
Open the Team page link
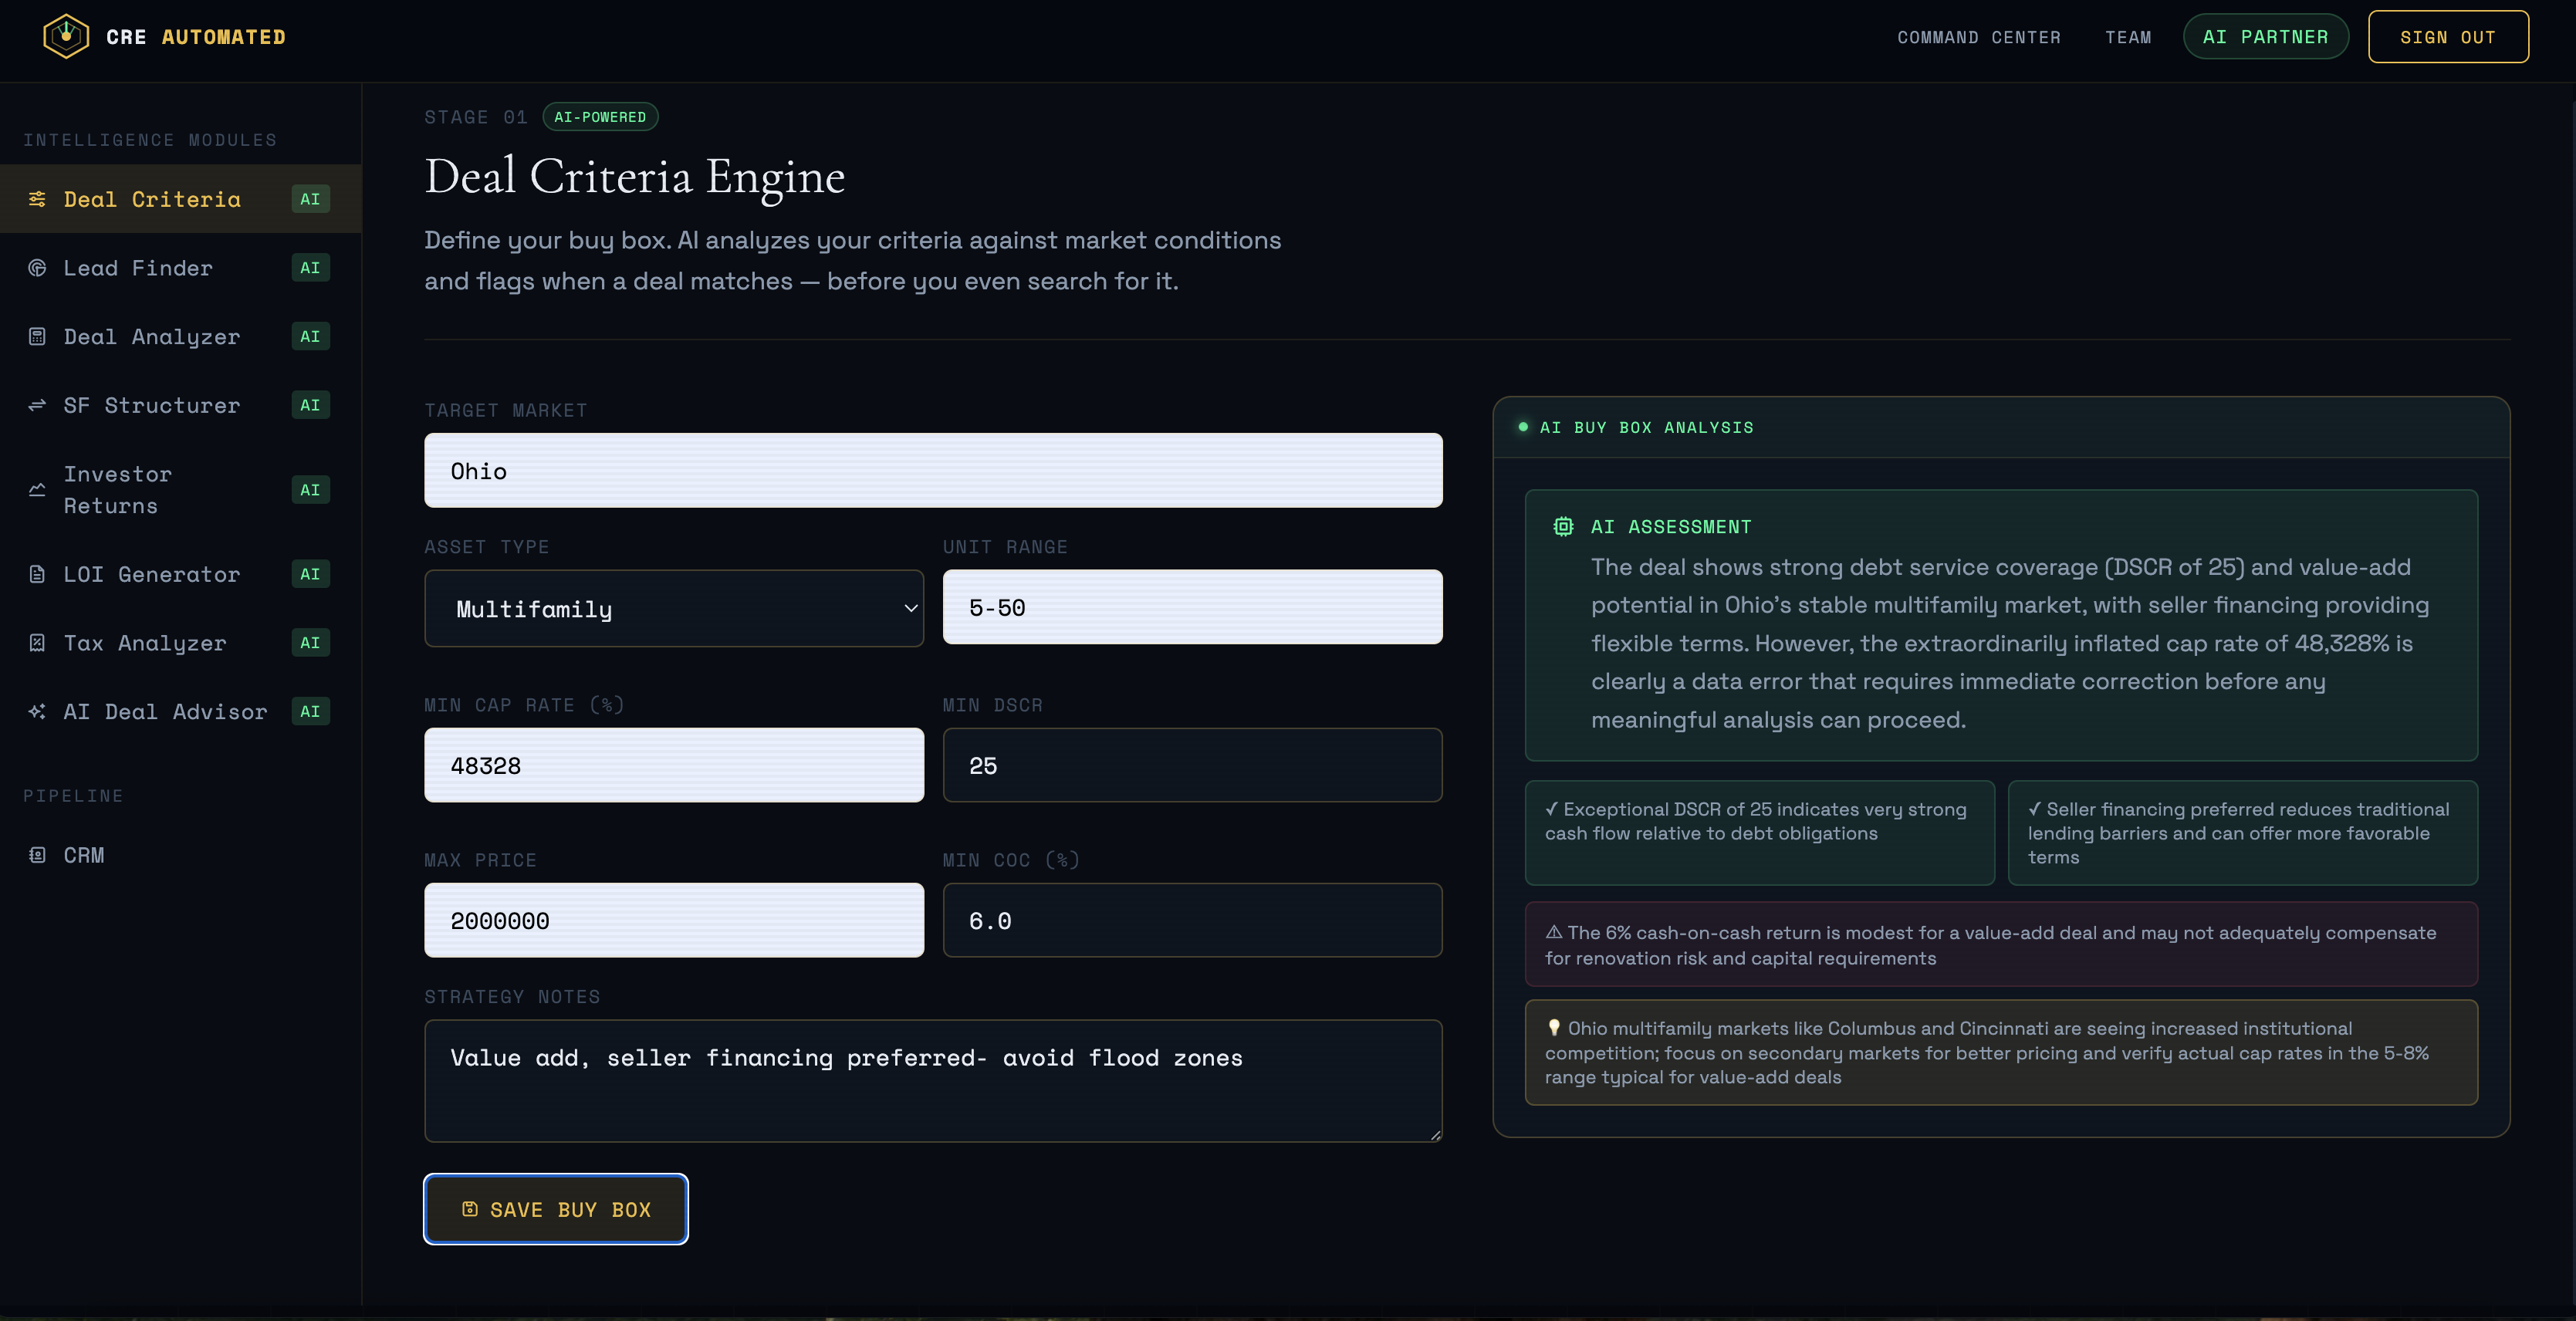[2128, 37]
